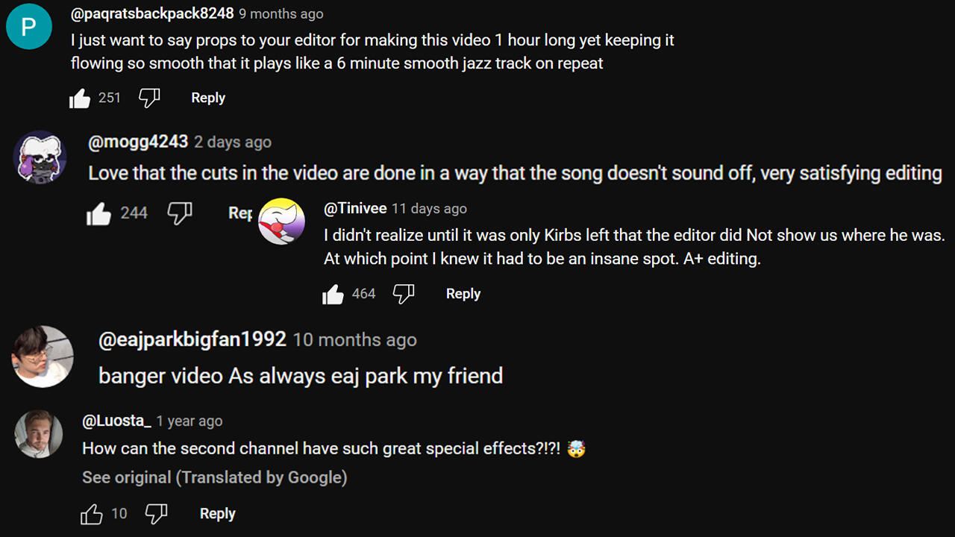Like the @Luosta_ special effects comment
955x537 pixels.
(91, 514)
